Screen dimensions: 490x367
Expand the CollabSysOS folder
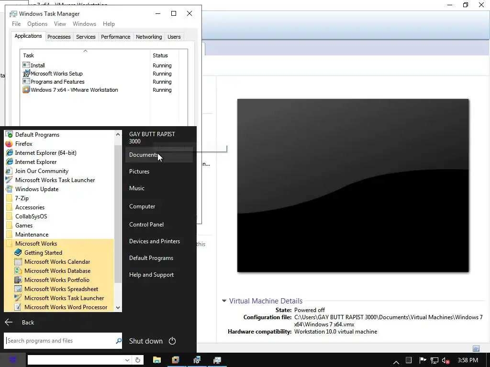(x=31, y=216)
